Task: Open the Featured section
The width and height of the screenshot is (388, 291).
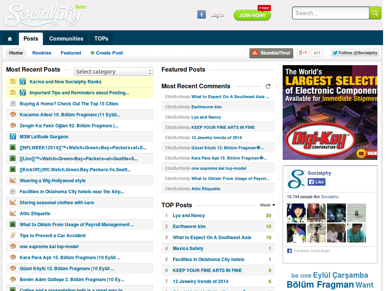Action: pyautogui.click(x=71, y=53)
